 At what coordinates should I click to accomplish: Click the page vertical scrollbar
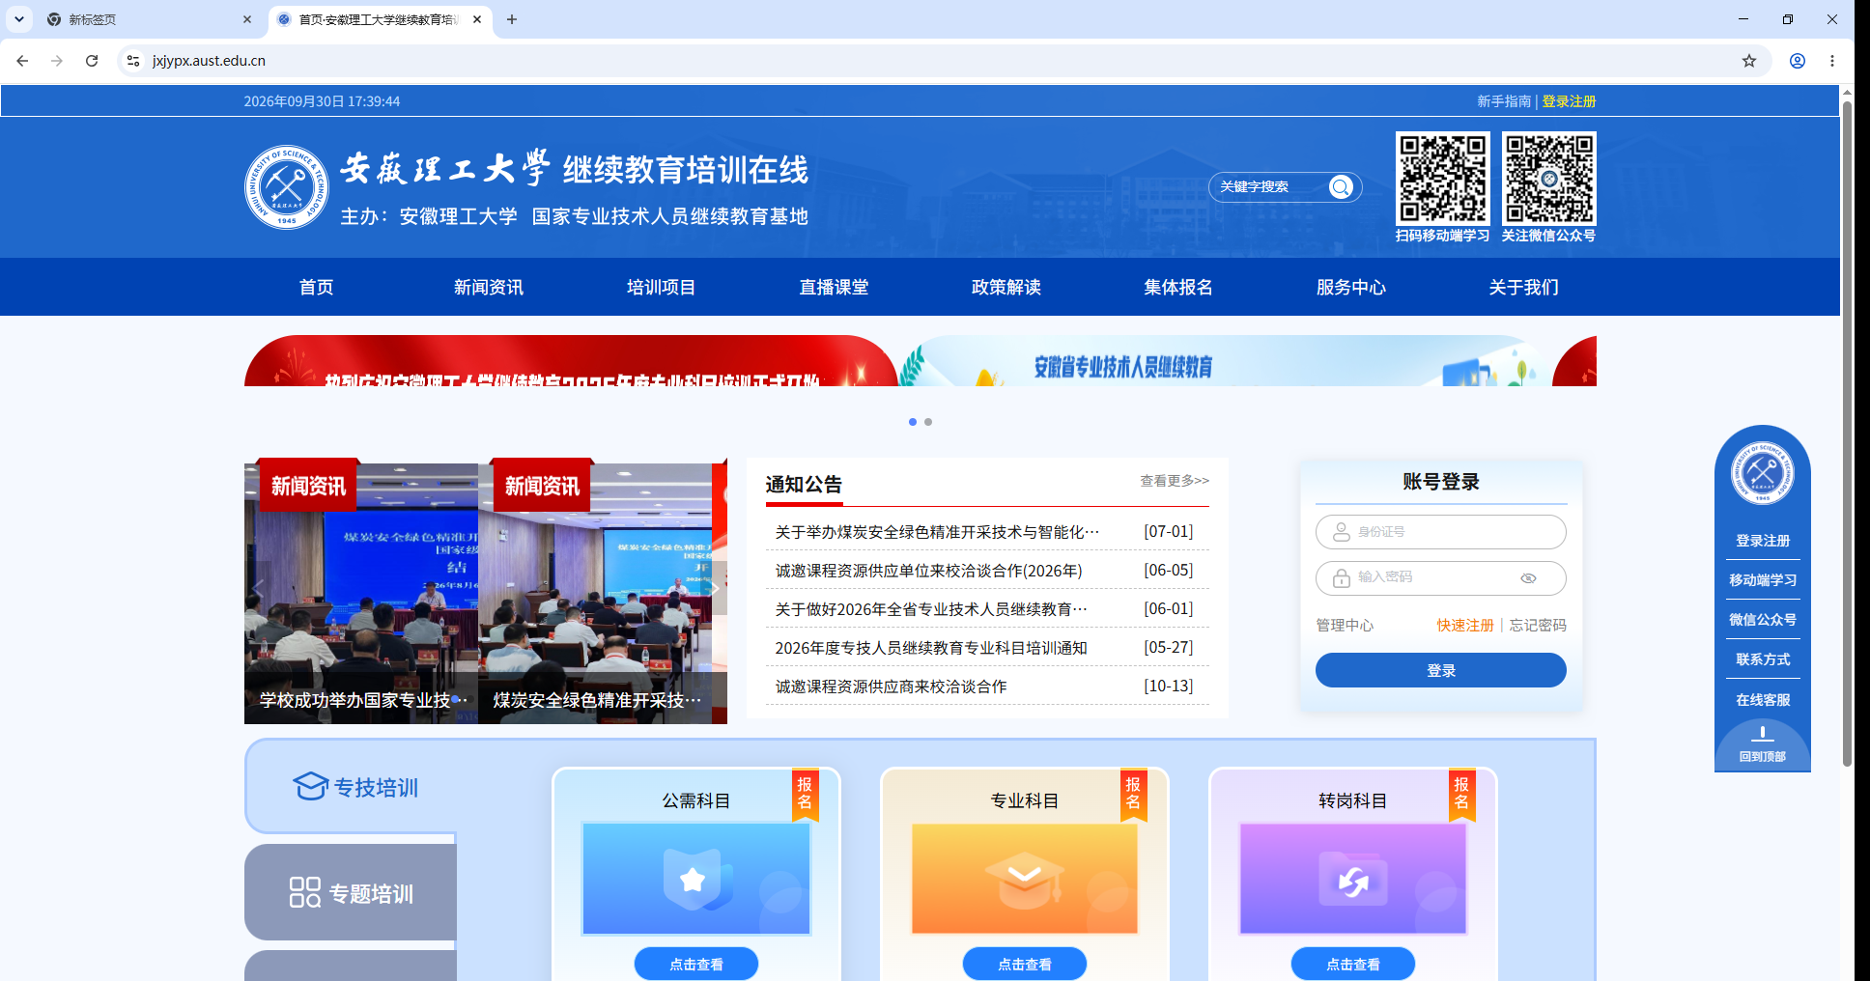(1847, 434)
